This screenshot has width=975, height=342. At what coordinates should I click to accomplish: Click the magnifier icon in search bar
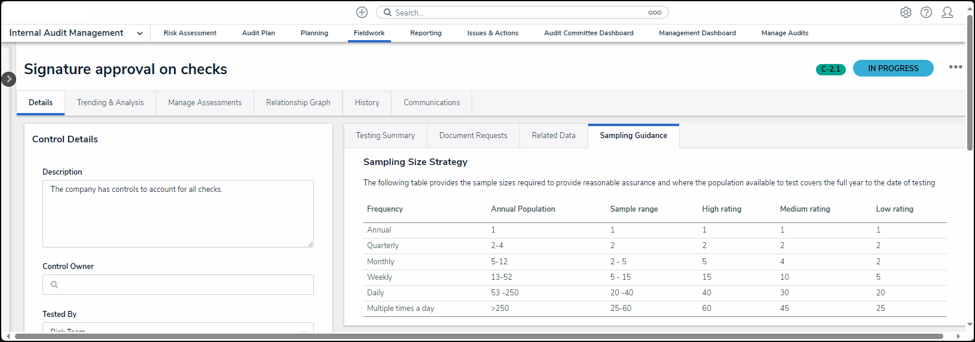tap(387, 13)
